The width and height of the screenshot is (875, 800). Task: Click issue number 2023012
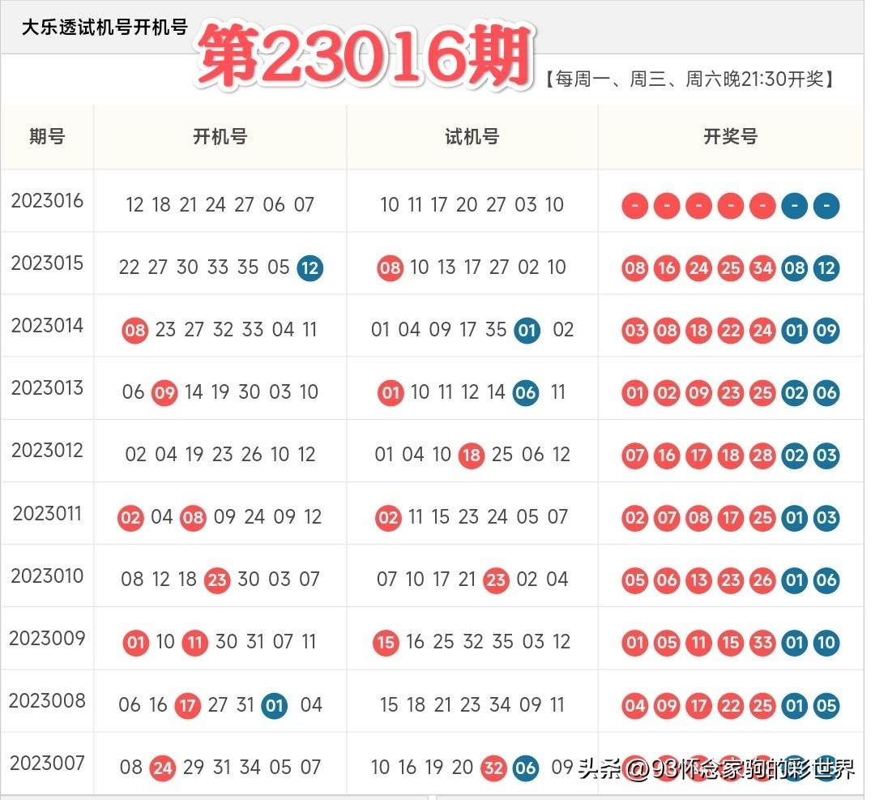[47, 451]
